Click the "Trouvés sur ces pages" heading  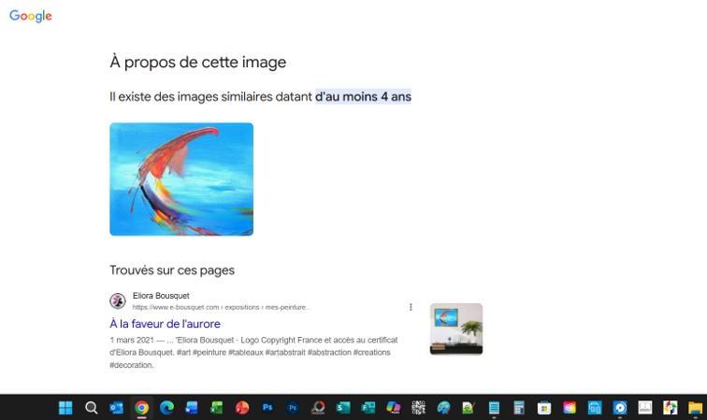click(x=172, y=270)
